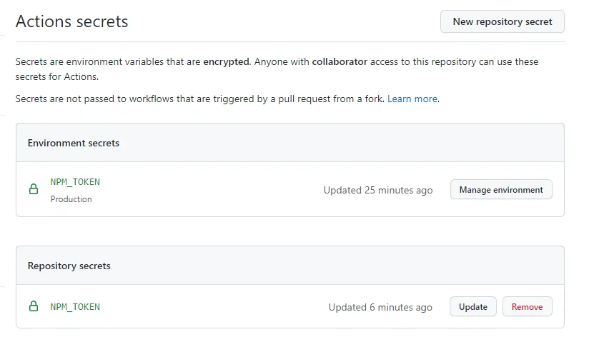The width and height of the screenshot is (589, 342).
Task: Click the text secrets for Actions
Action: [56, 76]
